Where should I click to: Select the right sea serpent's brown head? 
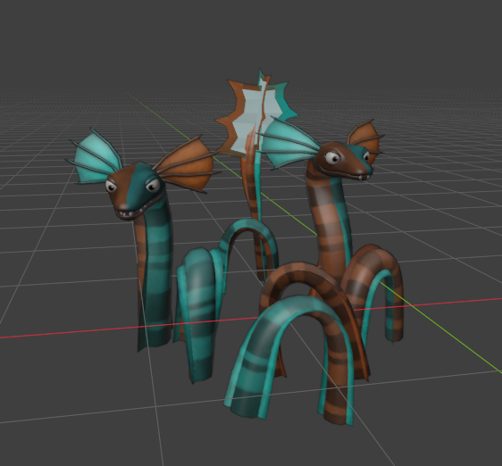pyautogui.click(x=343, y=162)
